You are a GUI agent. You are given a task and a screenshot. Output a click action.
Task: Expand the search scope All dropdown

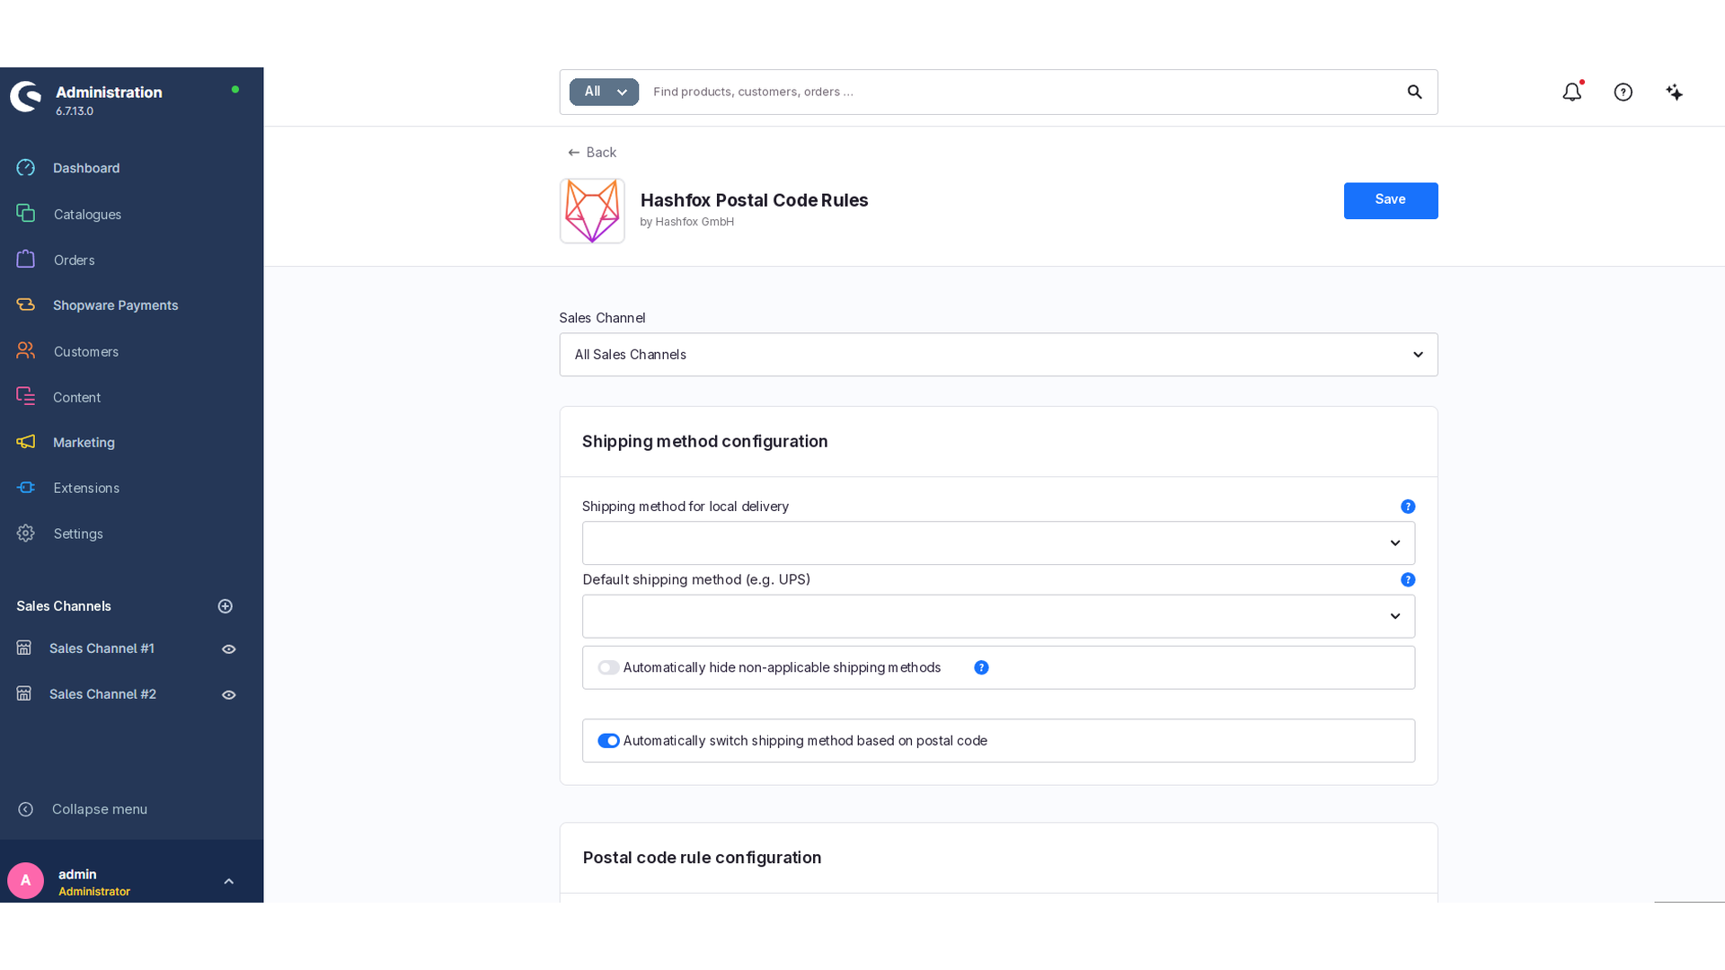(x=604, y=92)
